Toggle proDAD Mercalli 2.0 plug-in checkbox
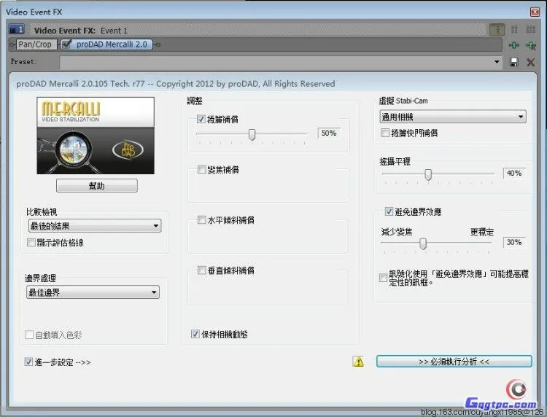 67,44
